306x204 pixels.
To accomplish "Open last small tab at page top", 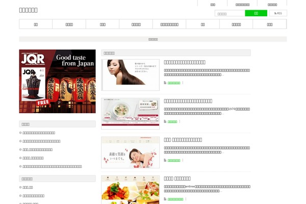I will click(272, 4).
